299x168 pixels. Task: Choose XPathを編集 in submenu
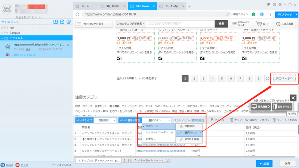189,139
